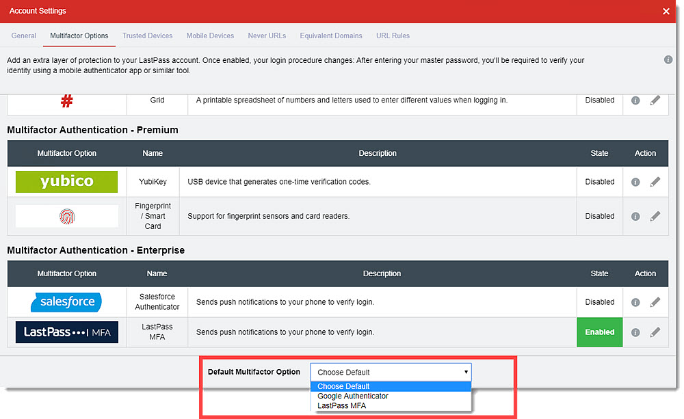View info for Fingerprint / Smart Card
Viewport: 684px width, 419px height.
(635, 216)
